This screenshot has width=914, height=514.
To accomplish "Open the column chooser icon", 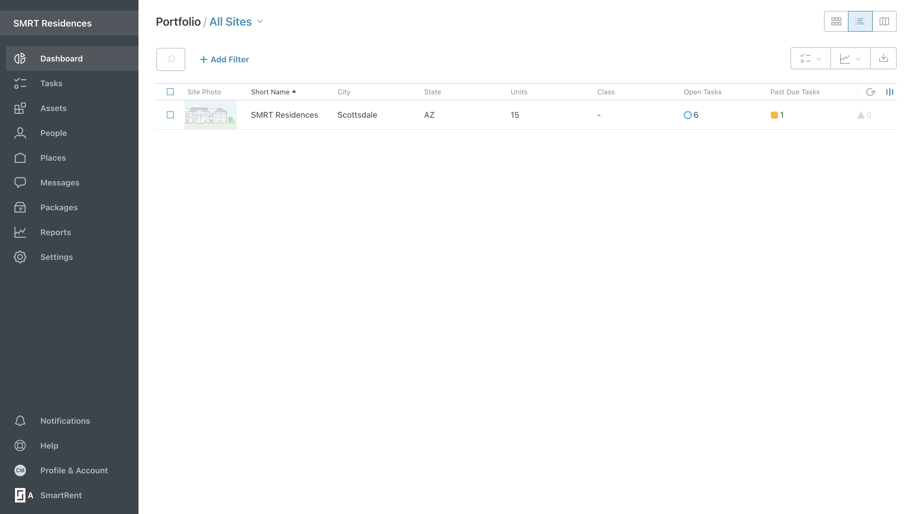I will [889, 92].
